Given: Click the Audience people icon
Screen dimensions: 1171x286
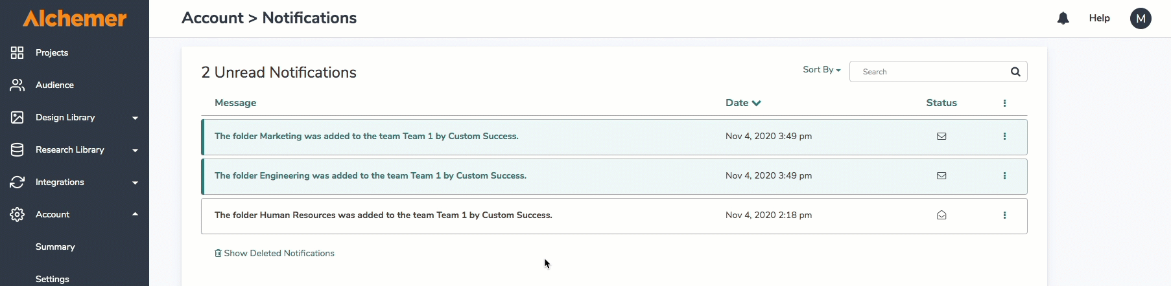Looking at the screenshot, I should tap(18, 85).
